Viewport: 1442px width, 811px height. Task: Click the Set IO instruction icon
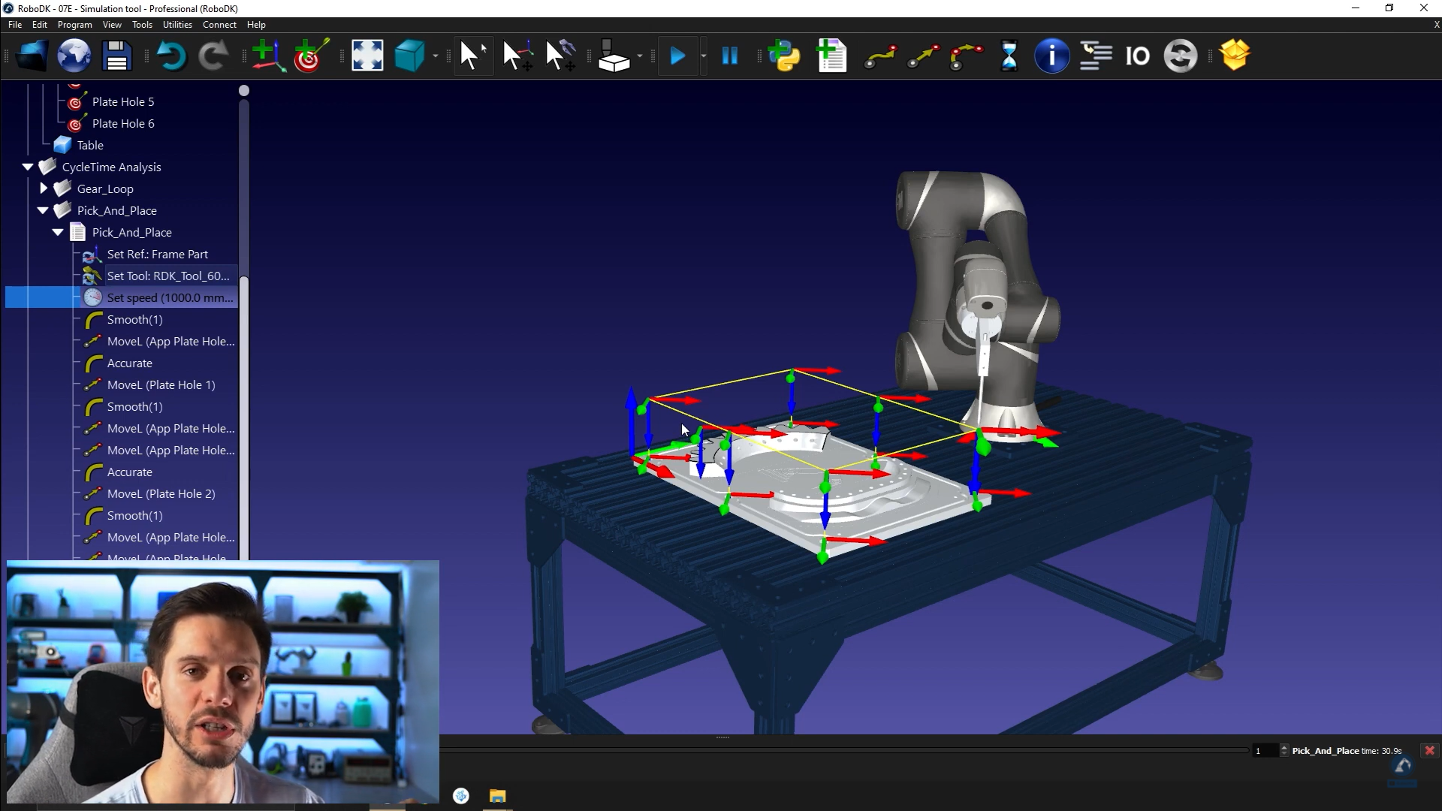point(1137,56)
